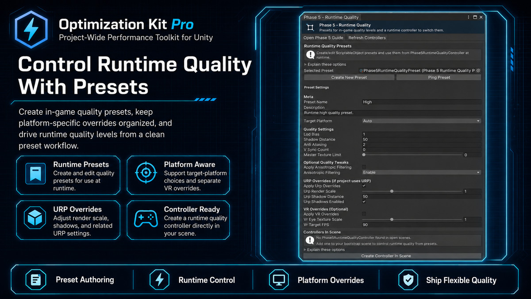
Task: Click the Master Texture Limit number box
Action: (472, 155)
